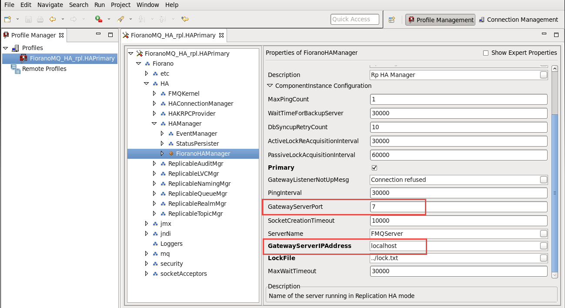565x308 pixels.
Task: Uncheck the Primary checkbox
Action: pos(374,167)
